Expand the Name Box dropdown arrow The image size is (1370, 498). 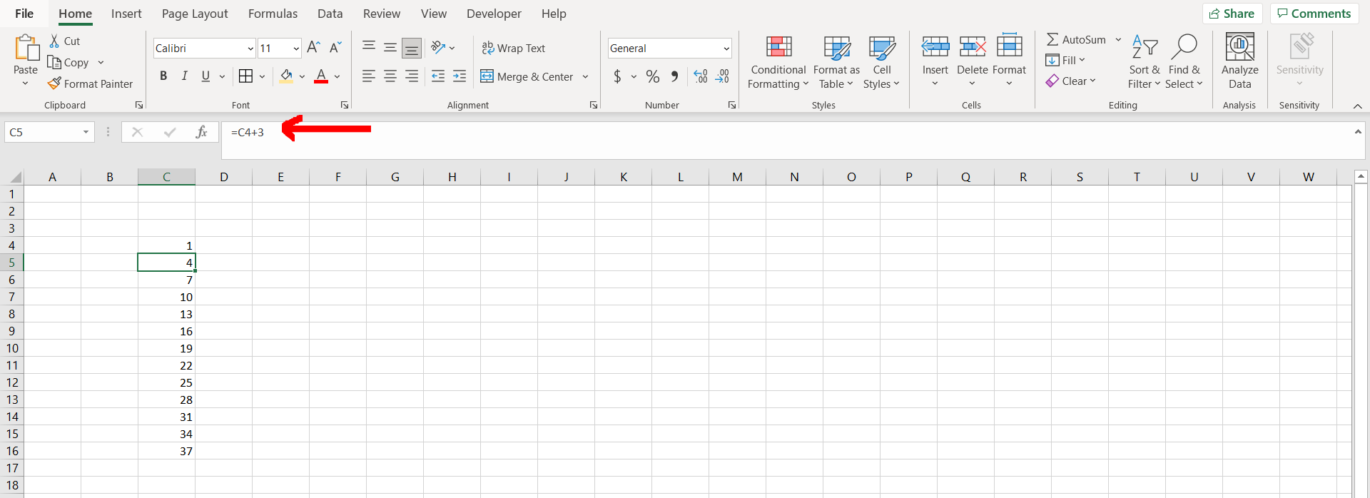(86, 132)
